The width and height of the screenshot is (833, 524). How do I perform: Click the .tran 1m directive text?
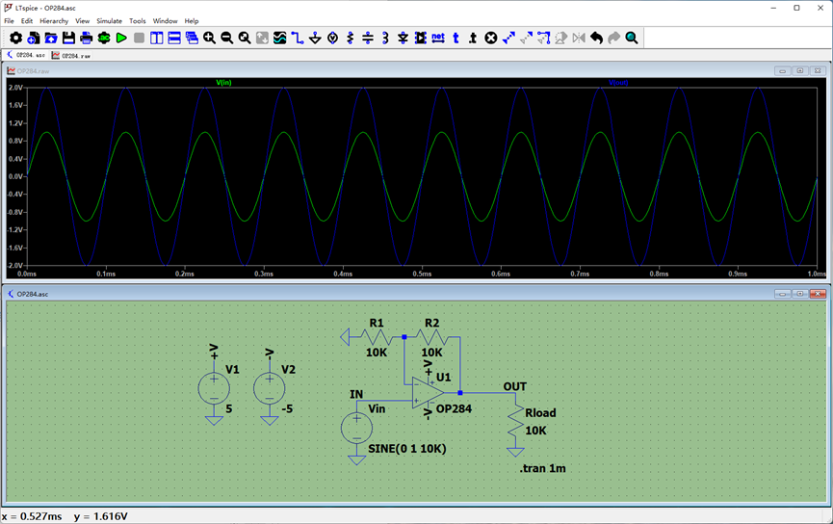543,468
